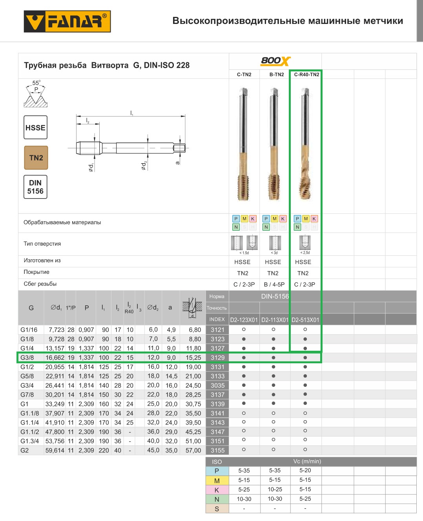Viewport: 423px width, 521px height.
Task: Click the 'Обрабатываемые материалы' row label
Action: pyautogui.click(x=62, y=222)
